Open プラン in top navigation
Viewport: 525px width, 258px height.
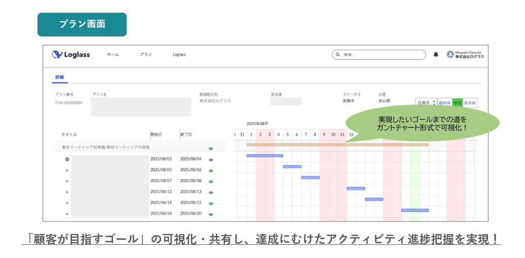point(146,55)
